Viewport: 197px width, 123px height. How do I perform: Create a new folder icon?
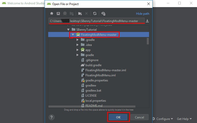tap(80, 13)
